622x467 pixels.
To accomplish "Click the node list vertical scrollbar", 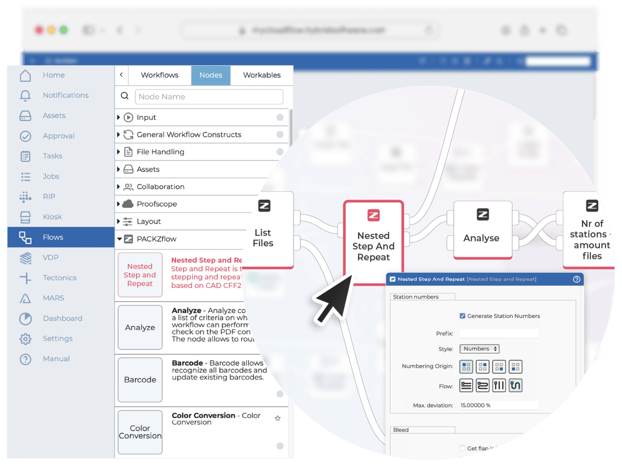I will [x=291, y=128].
